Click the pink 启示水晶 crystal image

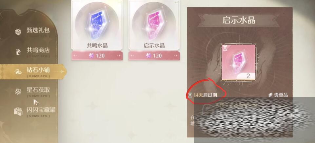coord(154,24)
